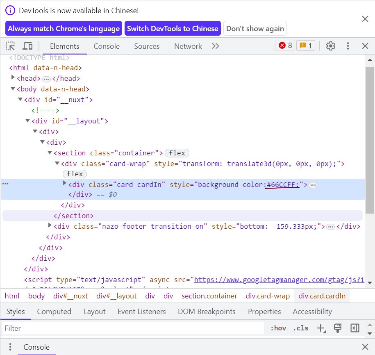Viewport: 375px width, 355px height.
Task: Open the Layout pane tab
Action: pyautogui.click(x=95, y=312)
